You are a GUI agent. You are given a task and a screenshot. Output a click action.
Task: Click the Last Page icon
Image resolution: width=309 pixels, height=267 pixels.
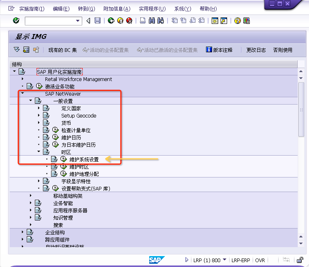coord(202,21)
